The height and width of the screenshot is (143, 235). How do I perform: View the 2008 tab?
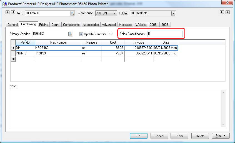[x=165, y=25]
